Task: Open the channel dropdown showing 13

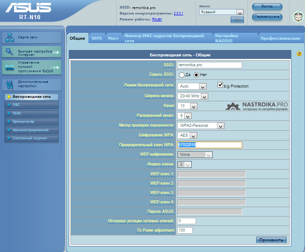Action: [x=188, y=106]
